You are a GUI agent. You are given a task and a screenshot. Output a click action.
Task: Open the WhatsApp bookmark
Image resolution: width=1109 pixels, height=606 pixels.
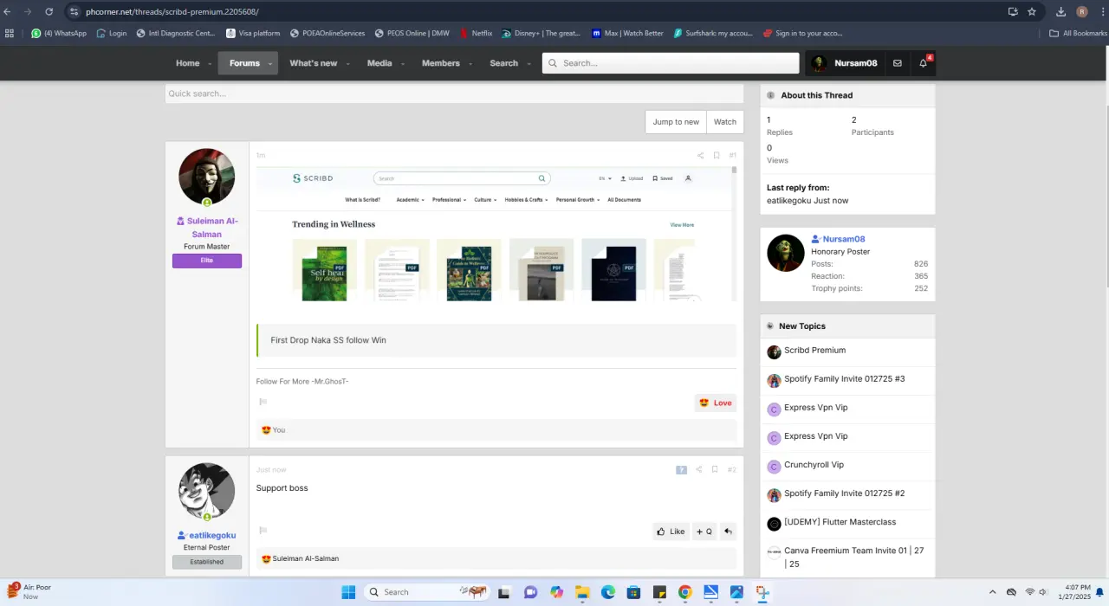pos(59,33)
